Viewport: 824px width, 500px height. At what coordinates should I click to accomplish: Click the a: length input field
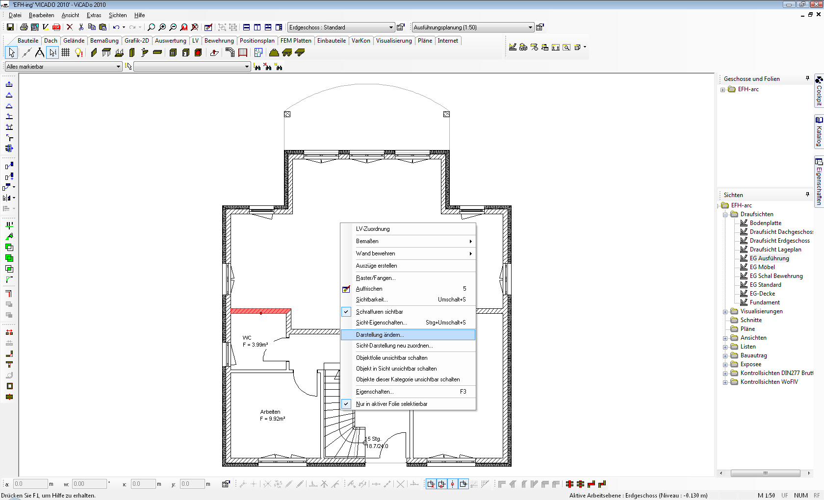tap(30, 484)
